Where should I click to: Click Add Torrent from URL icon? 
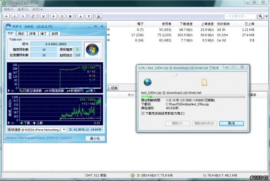15,16
